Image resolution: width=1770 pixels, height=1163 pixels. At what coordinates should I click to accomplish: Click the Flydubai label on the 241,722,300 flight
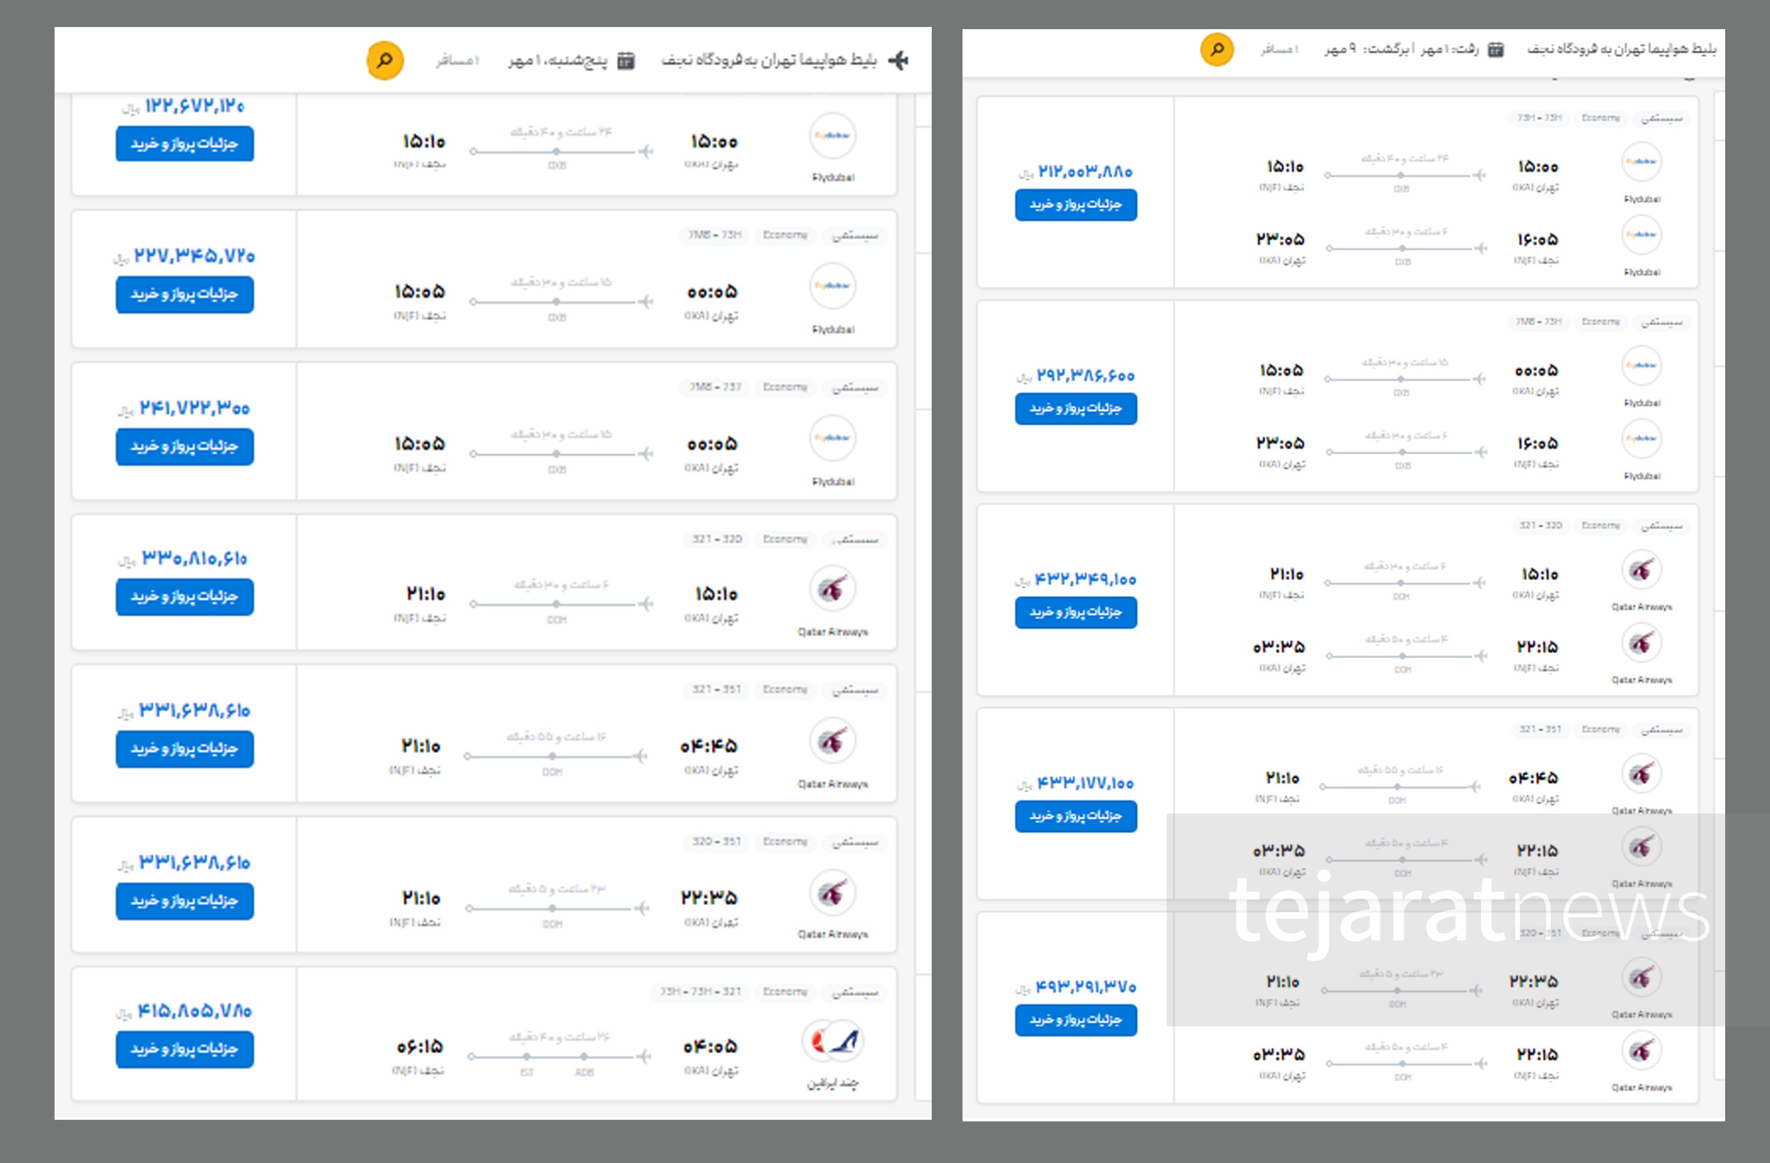pos(833,481)
